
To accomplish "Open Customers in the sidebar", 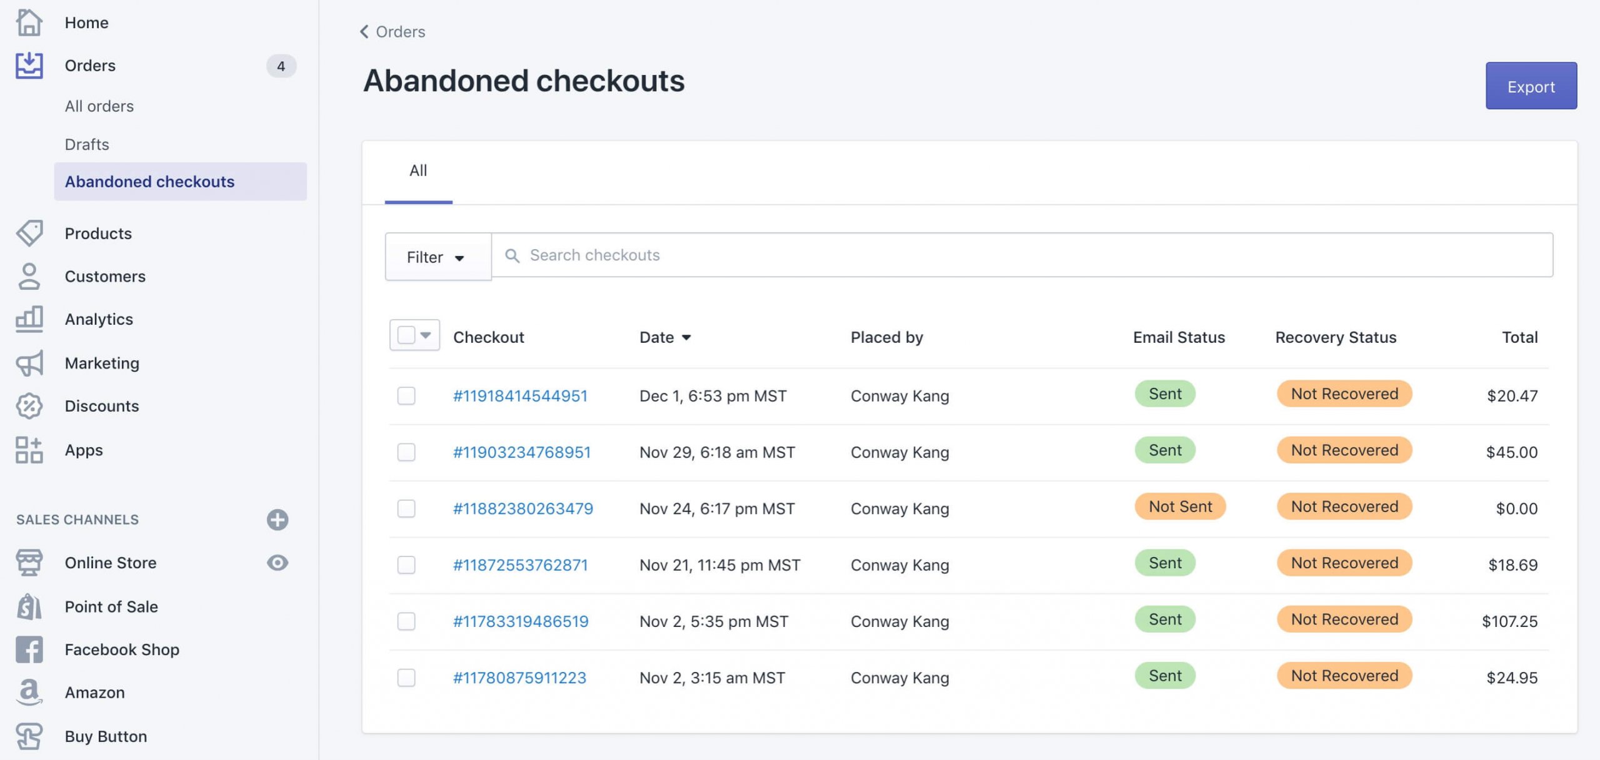I will point(105,276).
